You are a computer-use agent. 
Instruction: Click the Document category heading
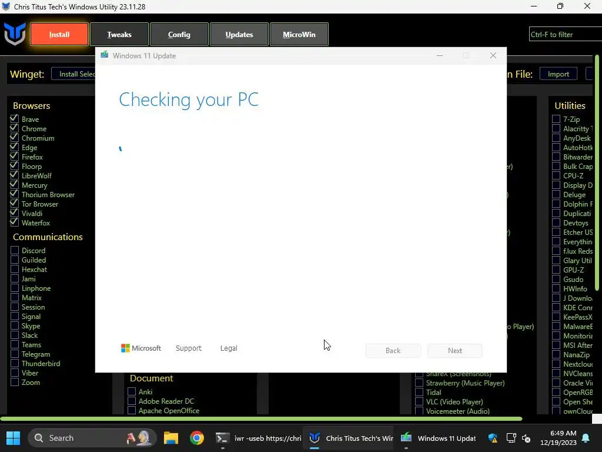pos(151,378)
